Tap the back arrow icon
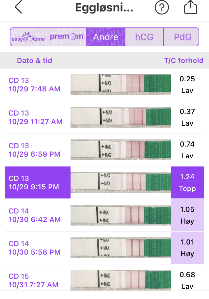This screenshot has width=209, height=299. pos(18,8)
